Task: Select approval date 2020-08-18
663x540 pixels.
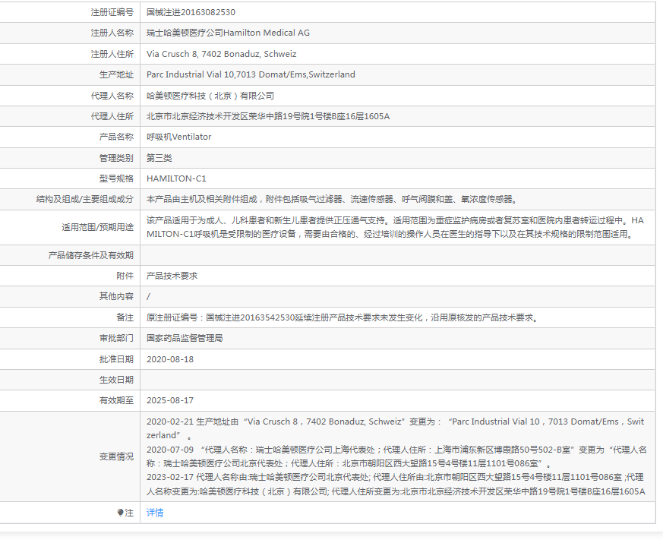Action: coord(170,359)
